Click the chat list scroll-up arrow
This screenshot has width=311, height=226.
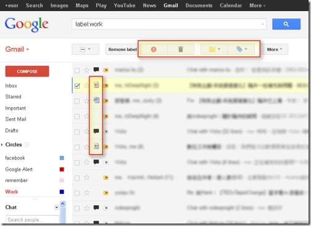63,204
